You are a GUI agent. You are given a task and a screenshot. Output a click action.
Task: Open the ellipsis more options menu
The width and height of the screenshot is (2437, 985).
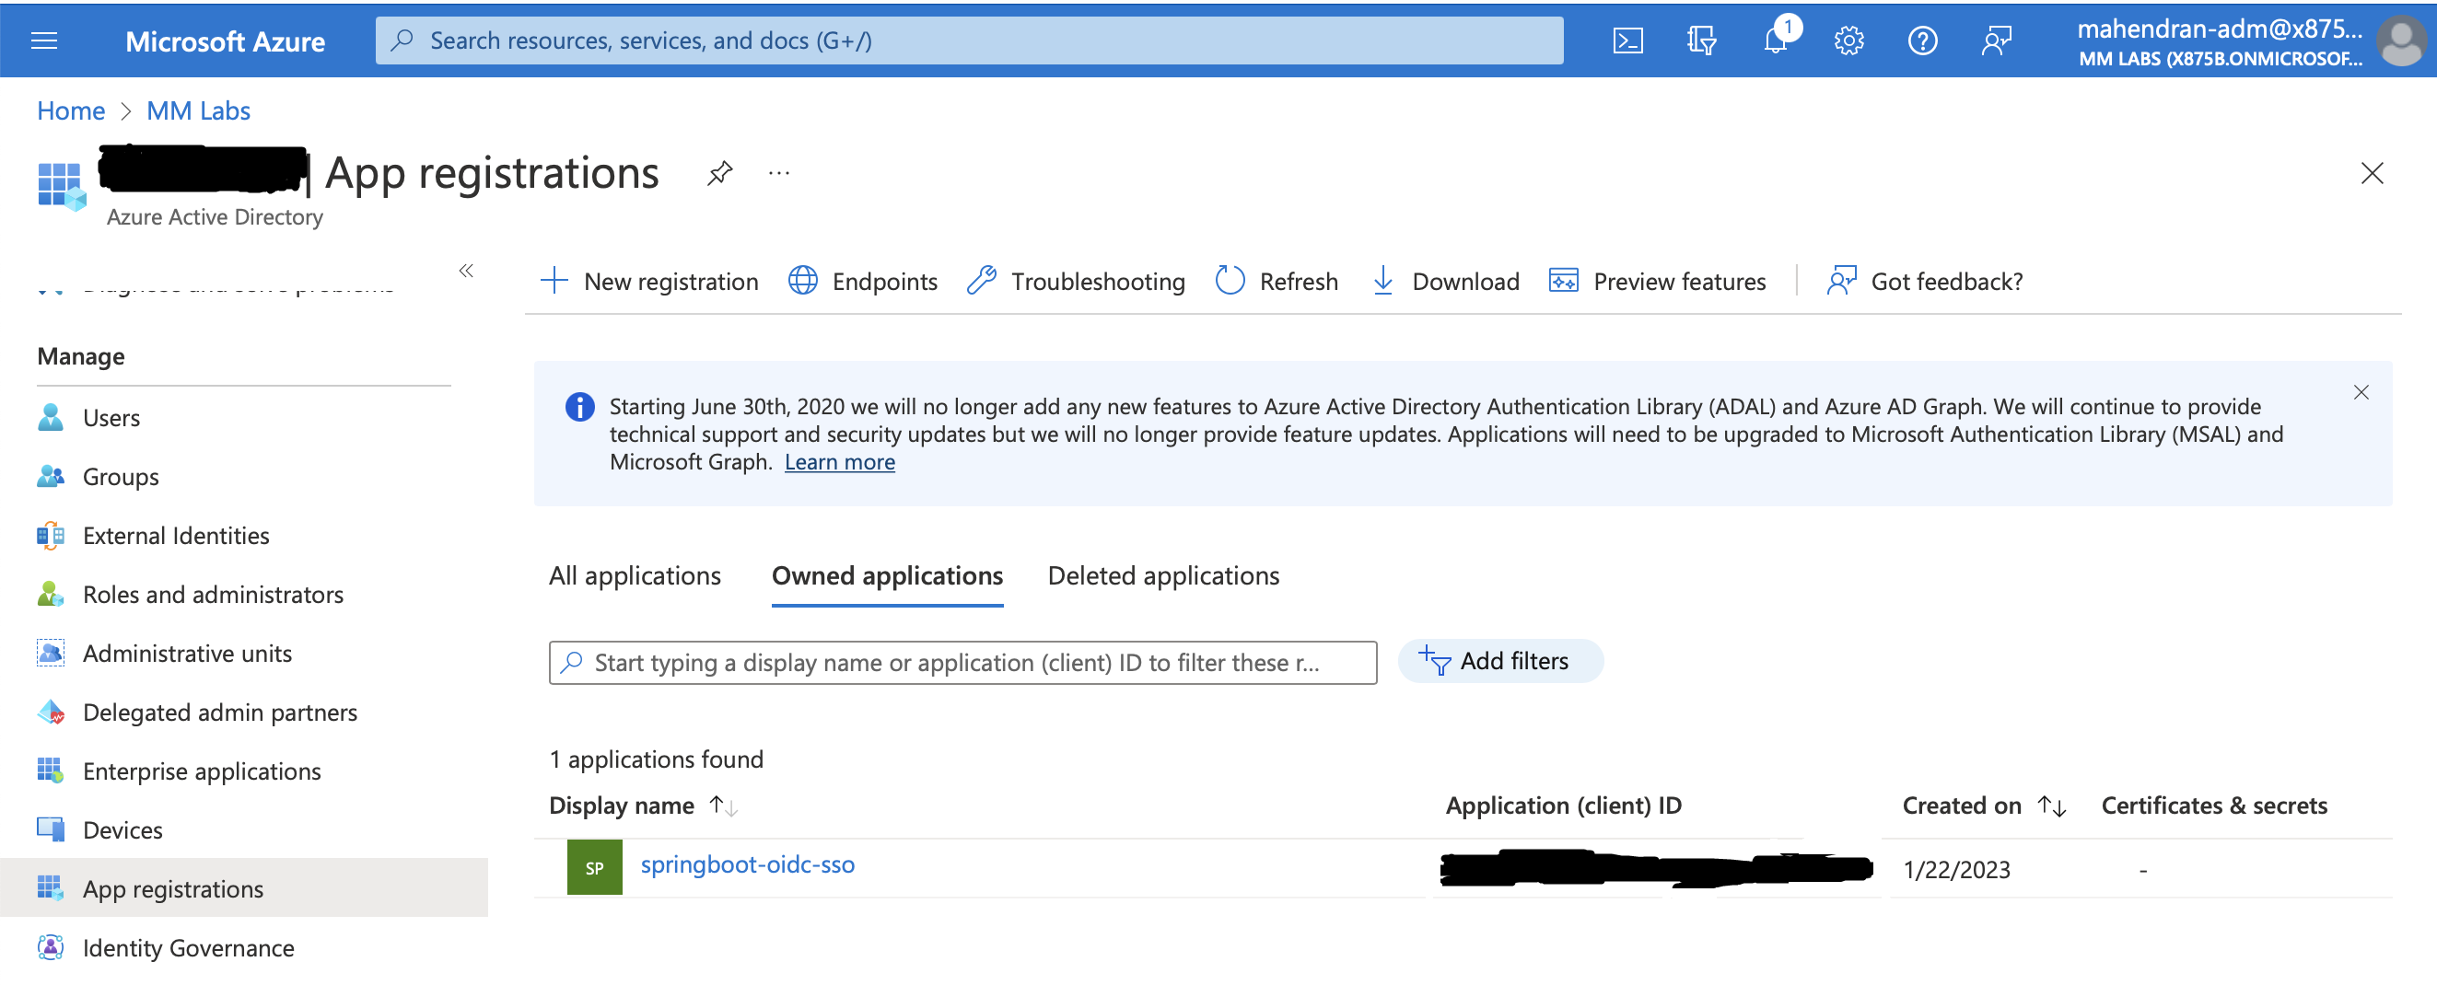click(778, 173)
